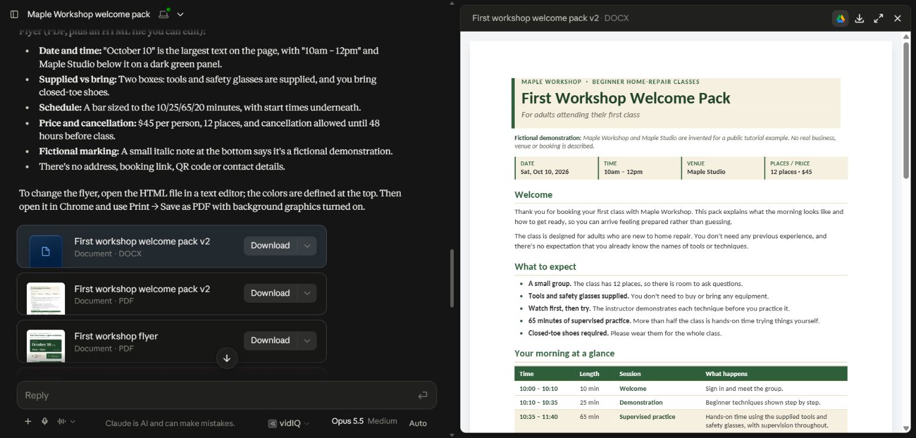Click the Welcome section heading in the document

533,195
